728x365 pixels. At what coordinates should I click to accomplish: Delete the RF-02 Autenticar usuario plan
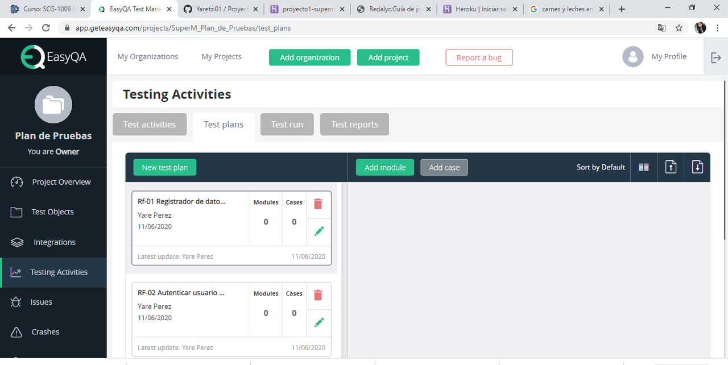[x=318, y=295]
